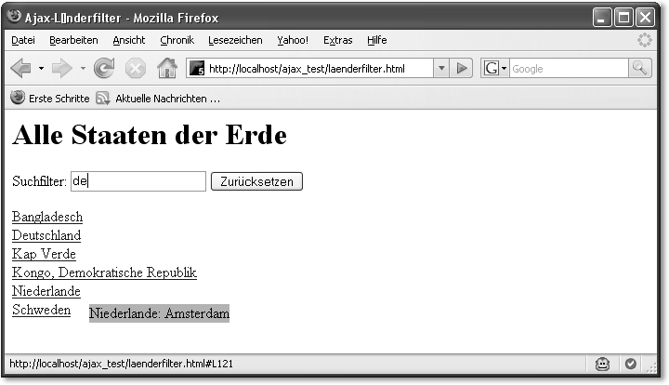The height and width of the screenshot is (385, 669).
Task: Click the Forward navigation arrow
Action: coord(62,69)
